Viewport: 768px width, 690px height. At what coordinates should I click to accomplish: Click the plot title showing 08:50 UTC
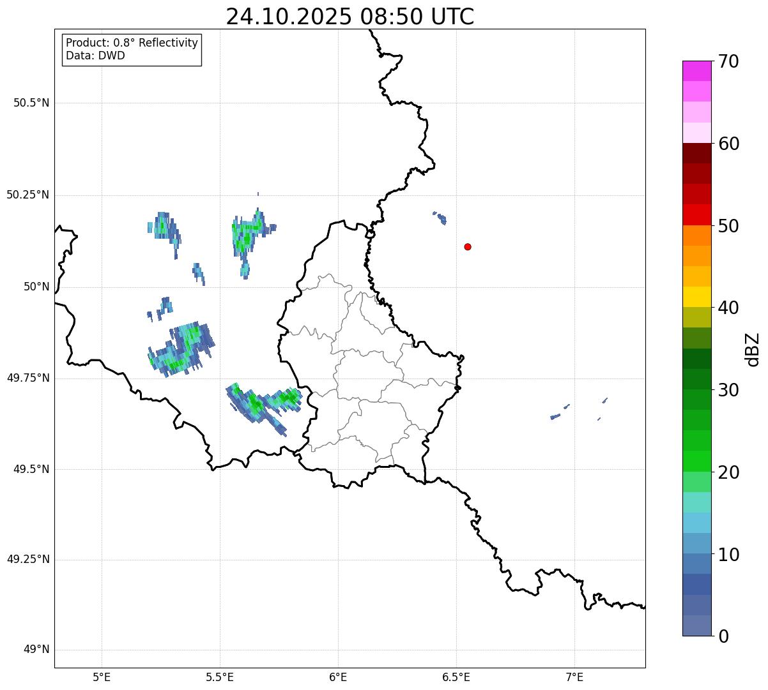[349, 17]
